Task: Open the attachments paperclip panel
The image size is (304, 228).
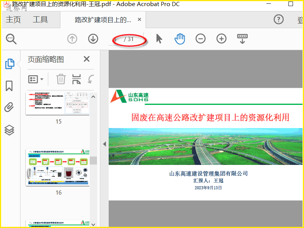Action: tap(9, 107)
